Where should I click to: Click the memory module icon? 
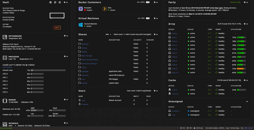tap(5, 101)
